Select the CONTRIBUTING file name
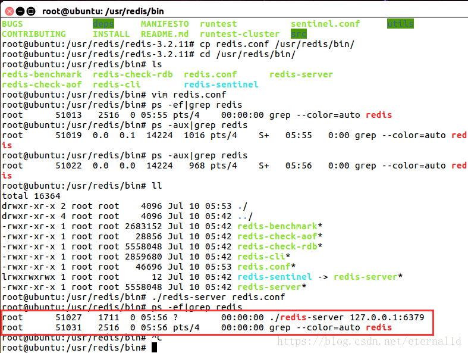Screen dimensions: 468x353 [34, 34]
